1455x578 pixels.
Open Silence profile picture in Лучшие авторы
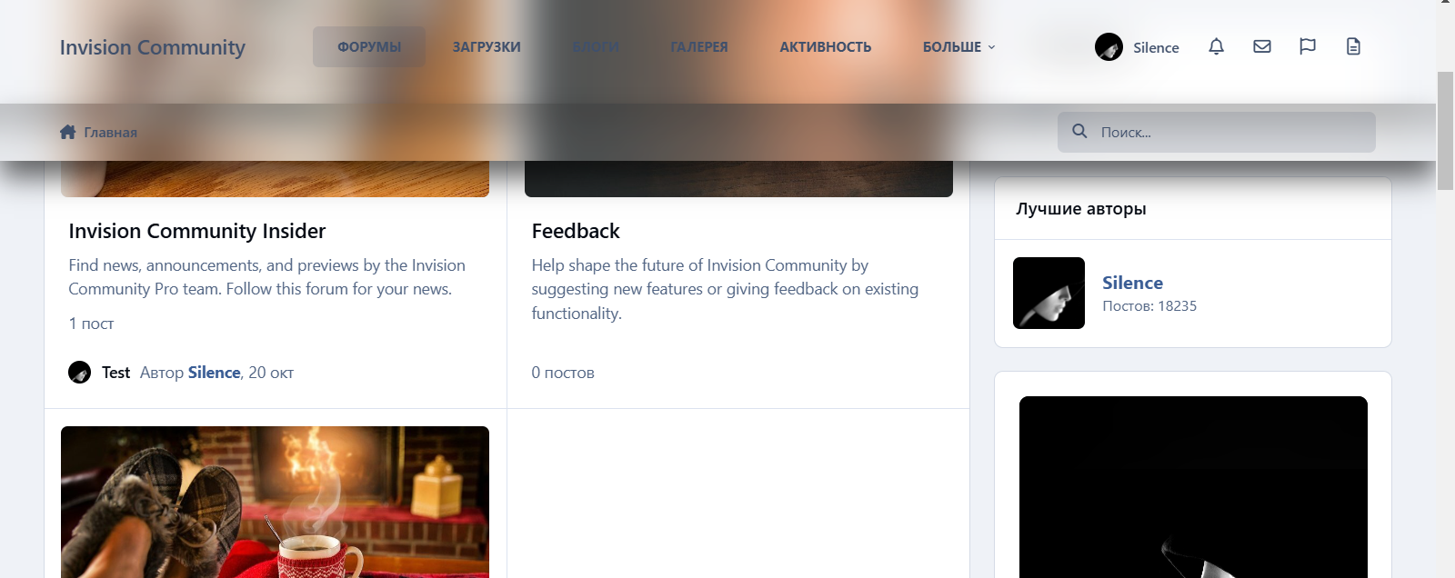(x=1049, y=293)
